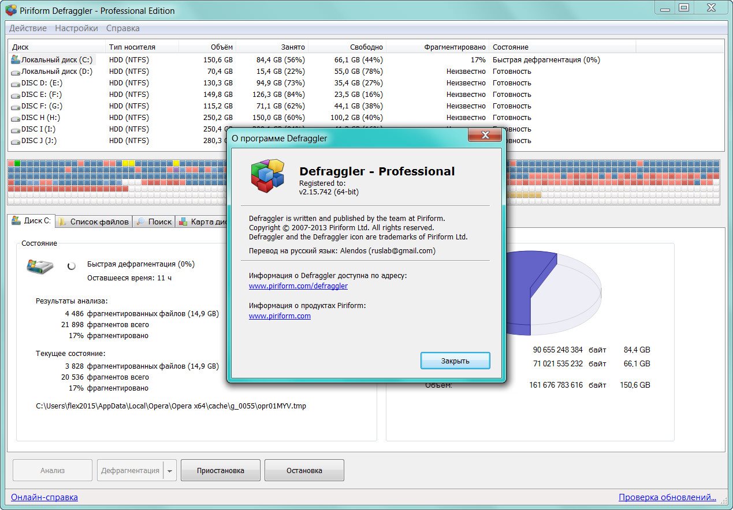733x510 pixels.
Task: Select the Быстрая дефрагментация (0%) cell in drive list
Action: [x=546, y=60]
